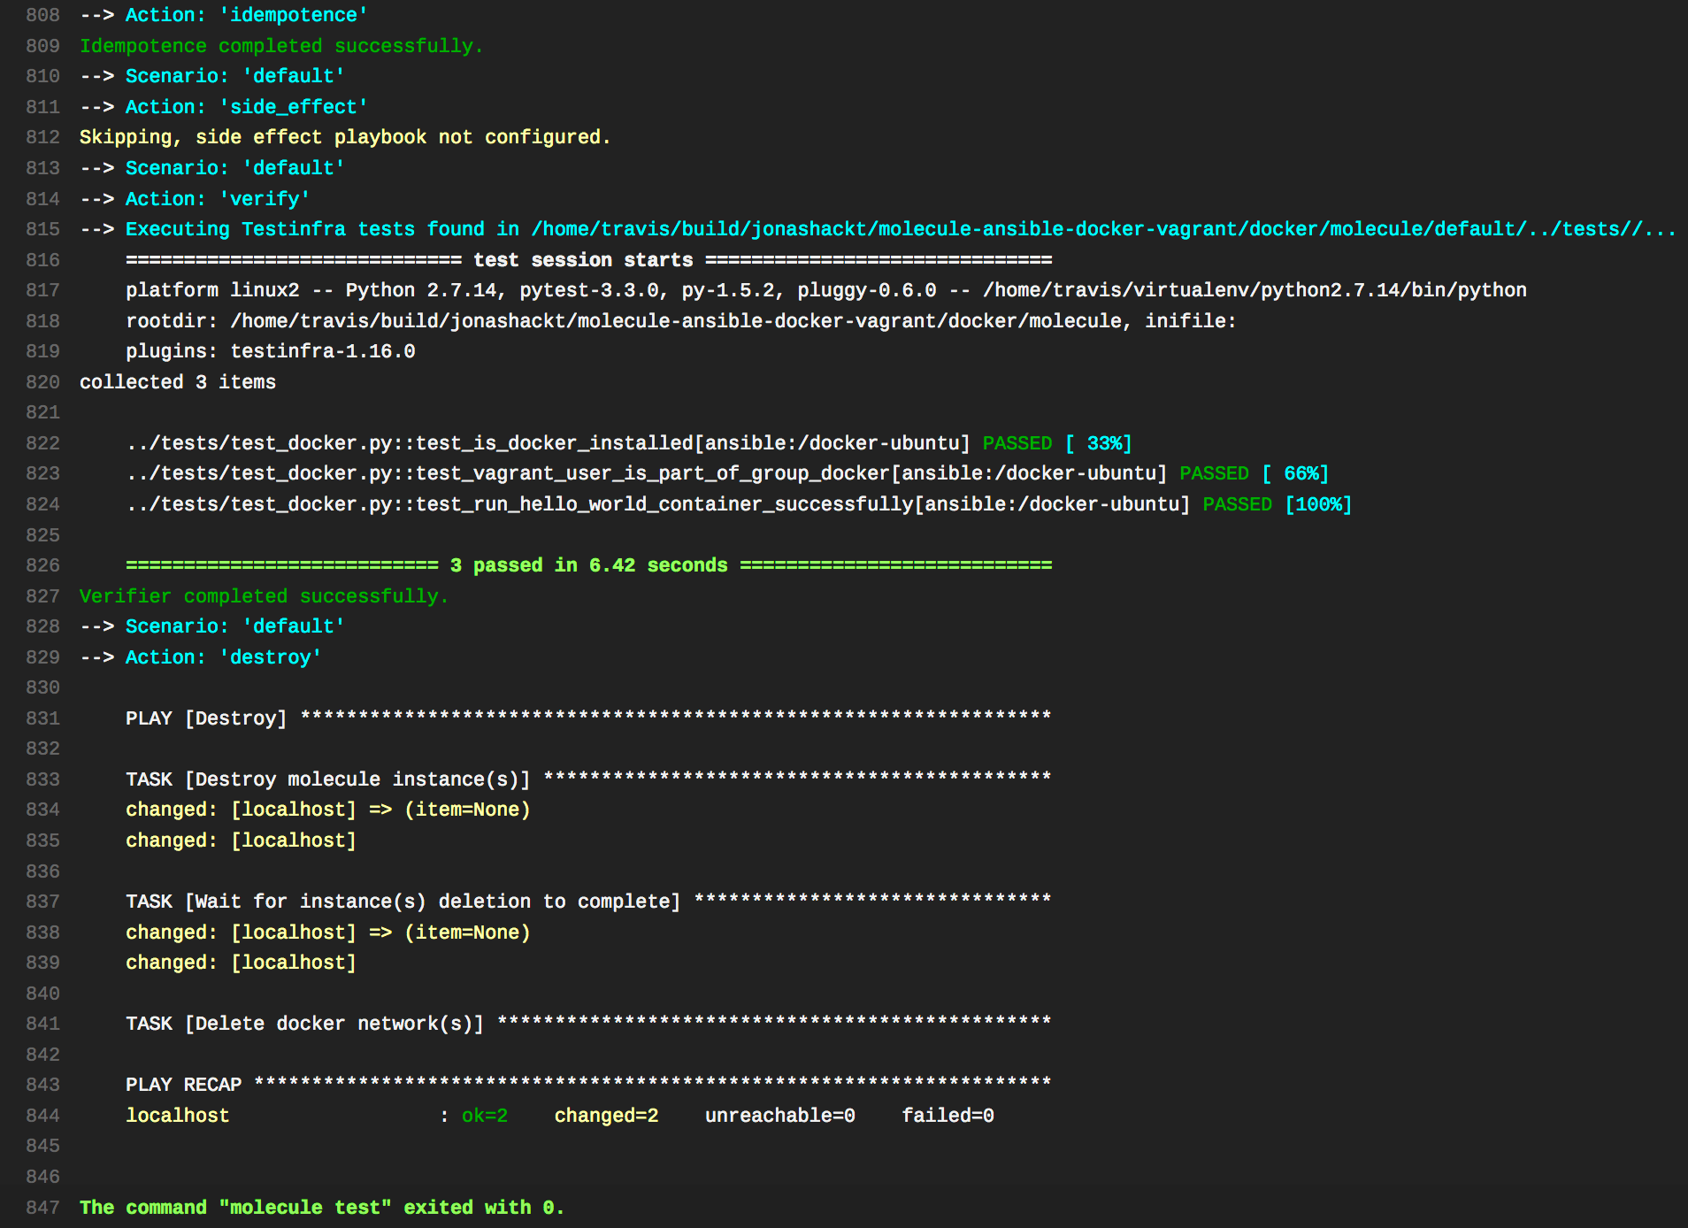This screenshot has height=1228, width=1688.
Task: Click 'Verifier completed successfully.' message
Action: [264, 596]
